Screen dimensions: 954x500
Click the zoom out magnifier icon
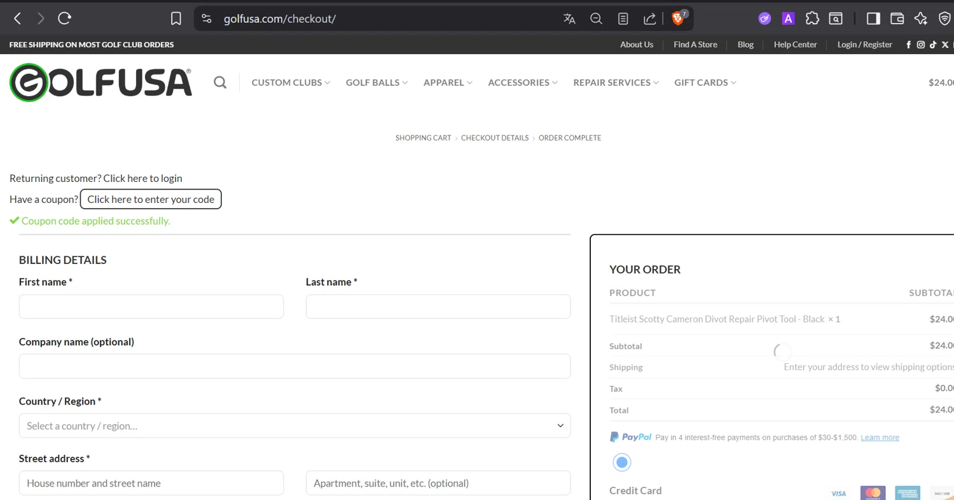pyautogui.click(x=596, y=18)
